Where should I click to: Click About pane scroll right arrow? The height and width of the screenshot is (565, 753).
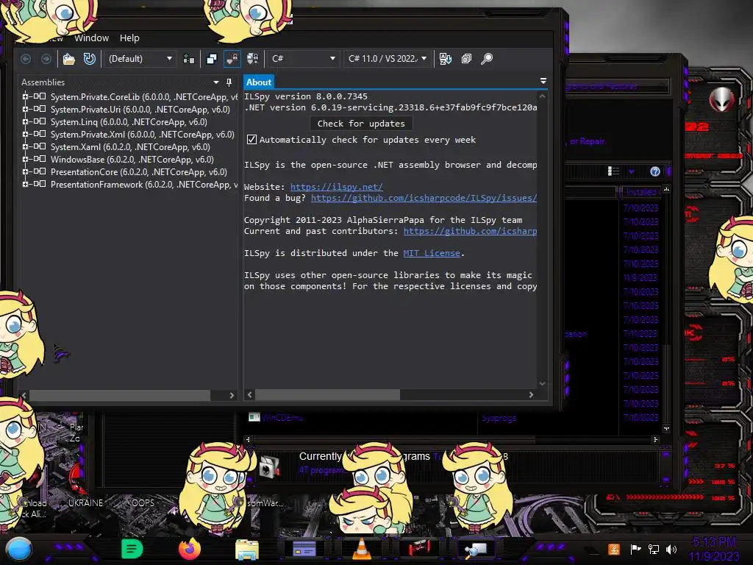531,395
